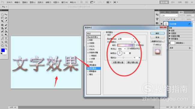
Task: Select the Zoom tool
Action: [x=6, y=46]
